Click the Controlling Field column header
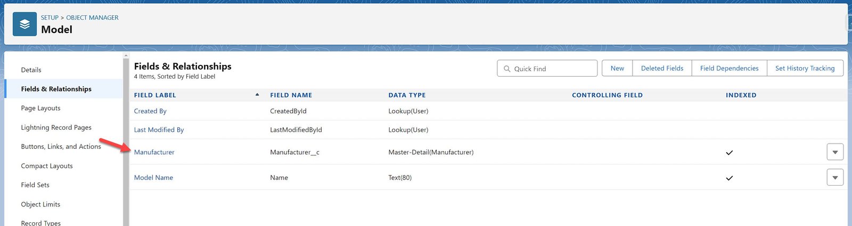852x226 pixels. pos(607,95)
